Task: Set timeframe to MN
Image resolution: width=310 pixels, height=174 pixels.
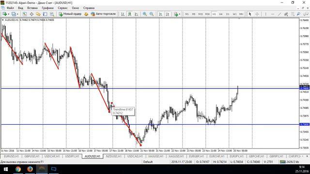Action: (241, 14)
